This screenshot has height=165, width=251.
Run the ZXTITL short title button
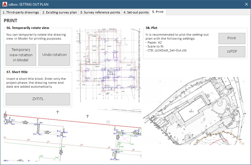pyautogui.click(x=38, y=99)
